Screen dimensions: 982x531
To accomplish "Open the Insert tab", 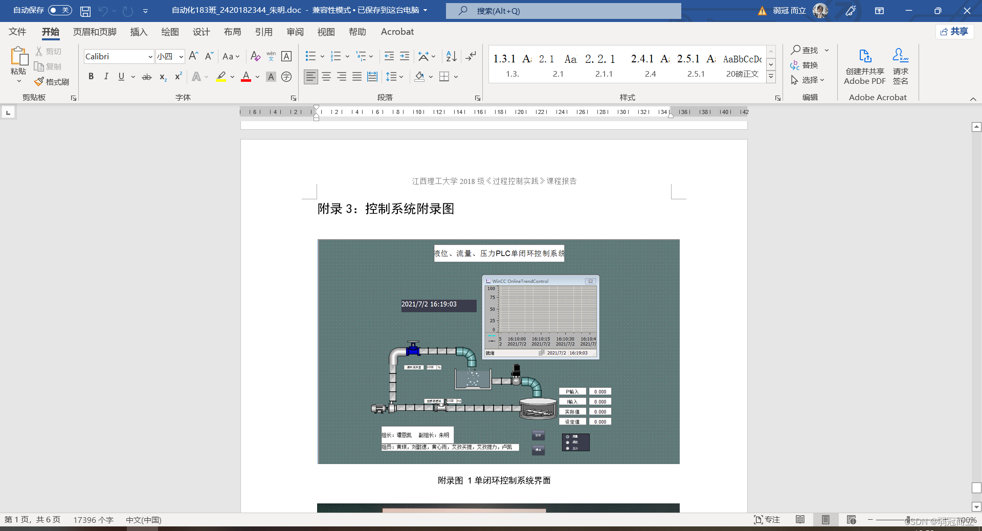I will pos(139,32).
